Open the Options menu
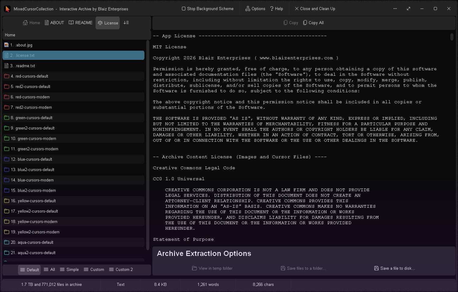The image size is (458, 292). tap(255, 9)
